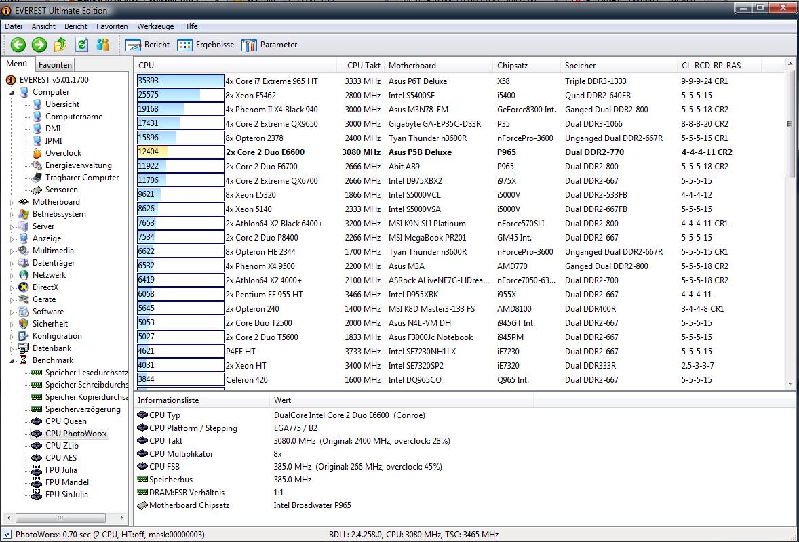The height and width of the screenshot is (542, 799).
Task: Open the FPU SinJulia benchmark
Action: click(x=66, y=495)
